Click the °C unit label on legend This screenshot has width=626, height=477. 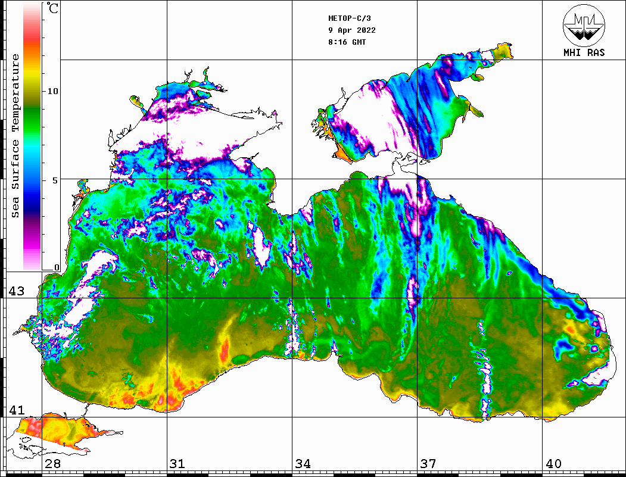pos(52,8)
